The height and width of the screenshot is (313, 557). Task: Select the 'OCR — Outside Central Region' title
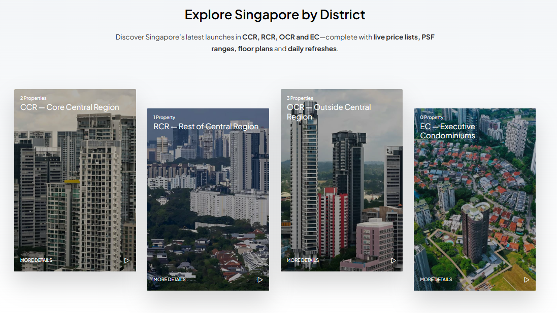(329, 112)
